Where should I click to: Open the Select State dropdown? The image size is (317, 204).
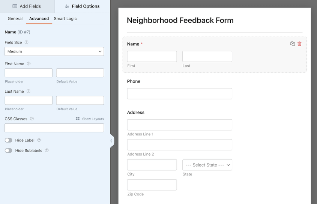207,165
